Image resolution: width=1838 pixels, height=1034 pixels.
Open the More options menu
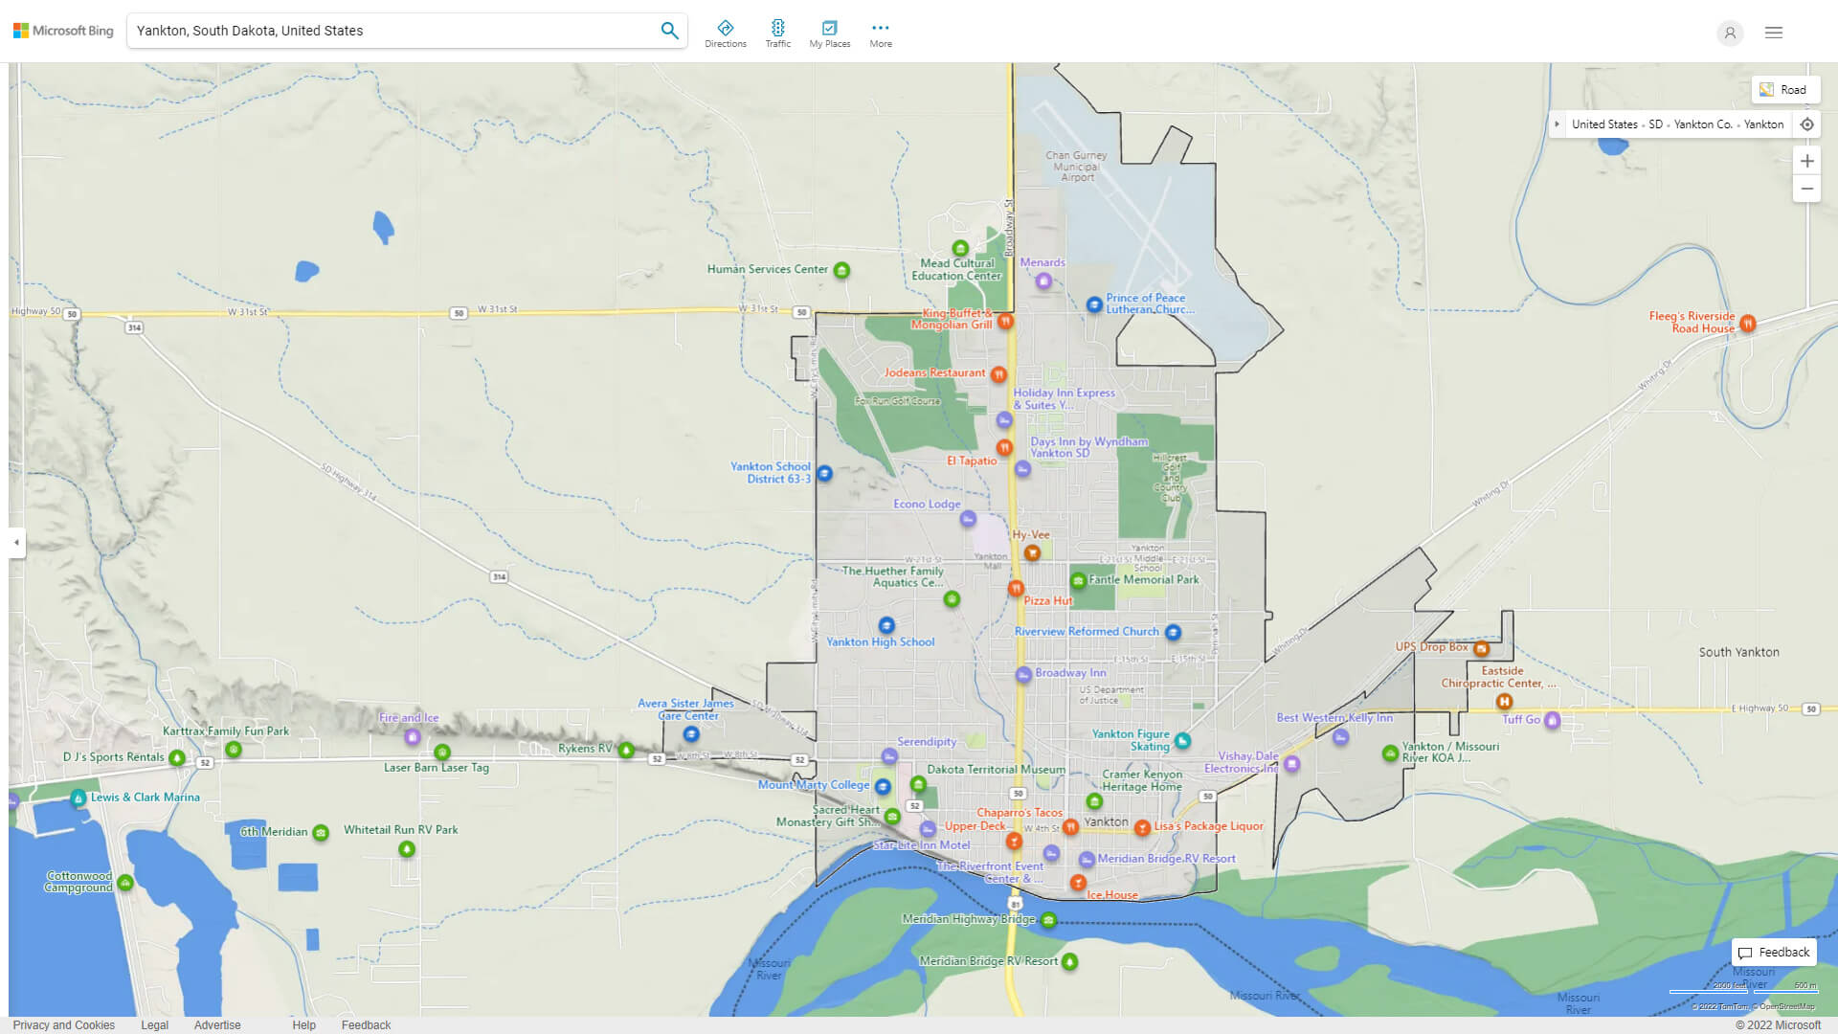pos(880,34)
